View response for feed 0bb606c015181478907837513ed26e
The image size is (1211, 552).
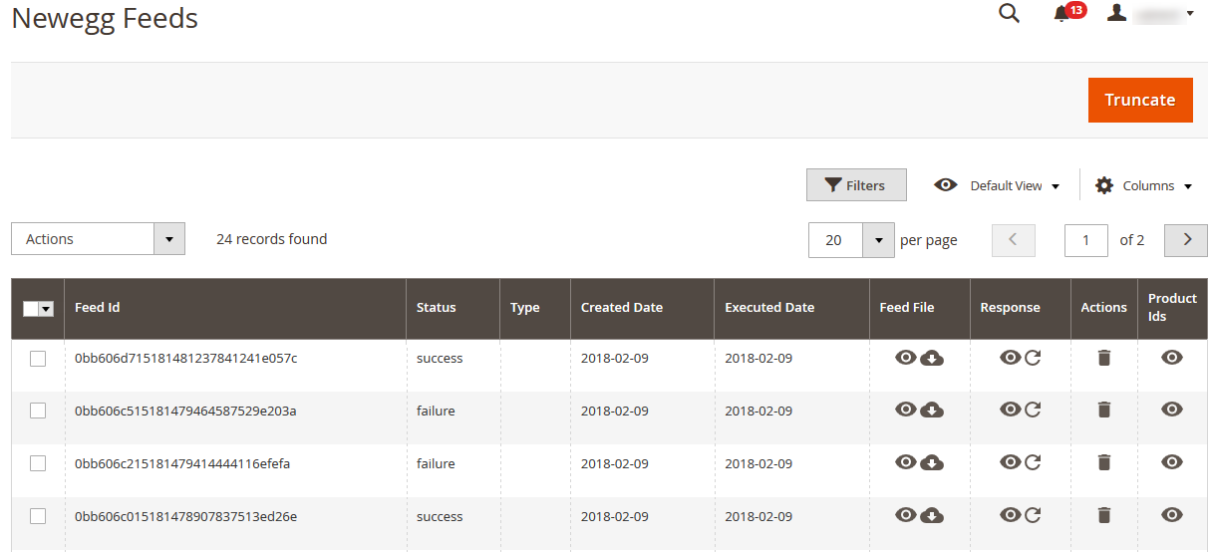pyautogui.click(x=1011, y=514)
